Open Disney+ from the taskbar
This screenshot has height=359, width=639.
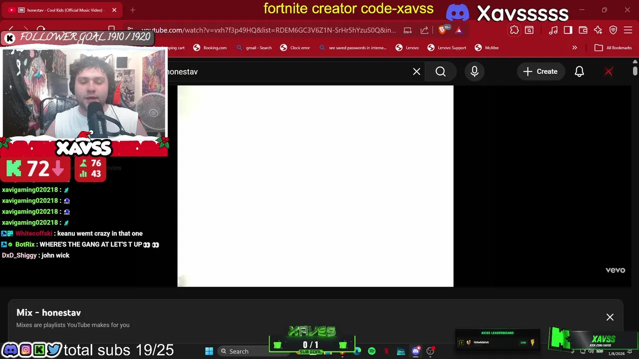tap(400, 352)
